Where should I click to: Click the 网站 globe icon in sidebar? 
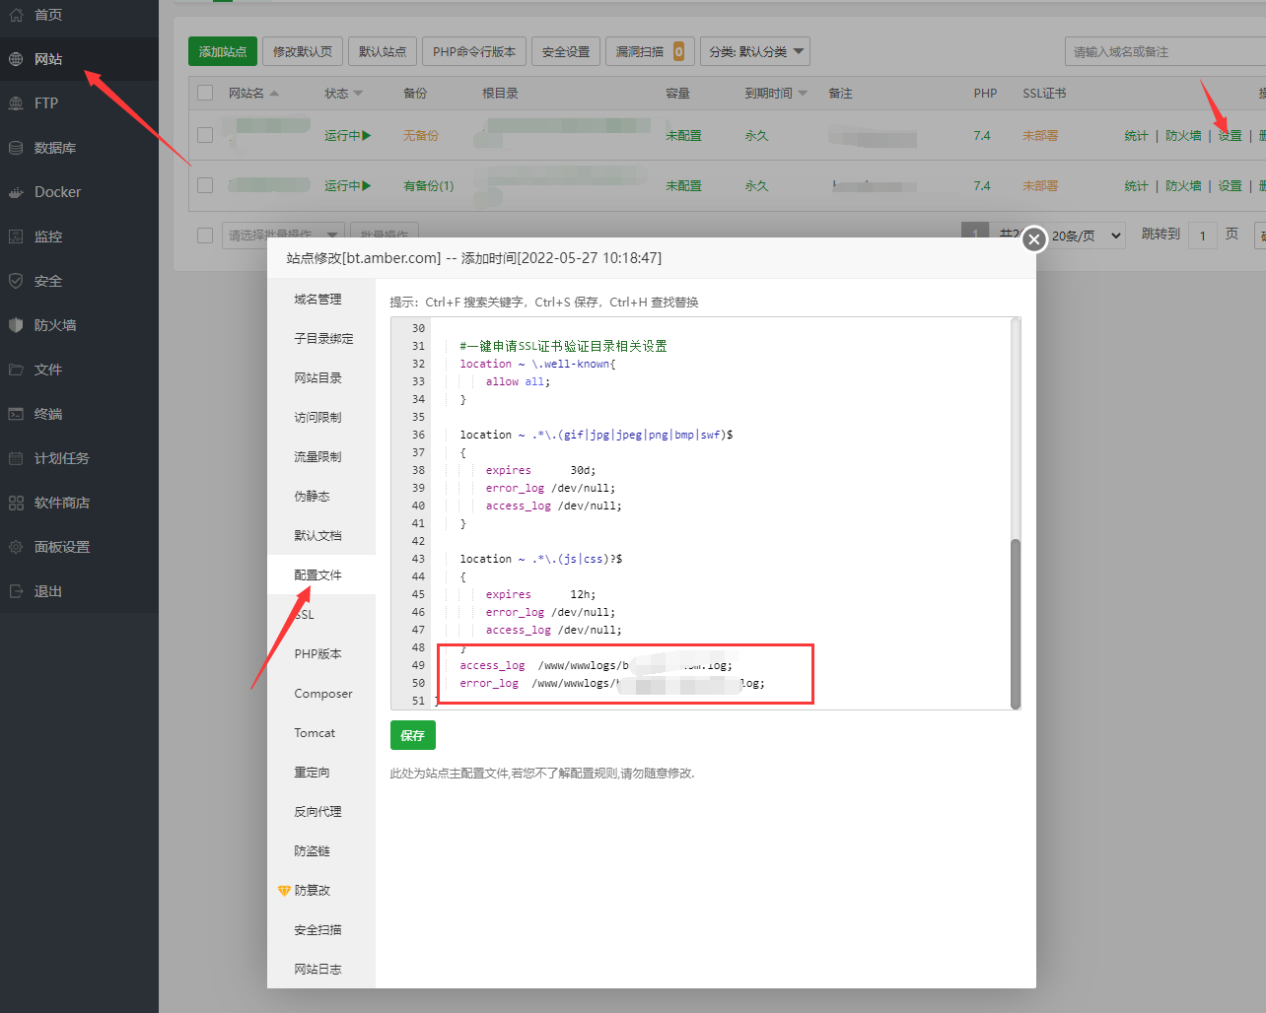(x=16, y=59)
